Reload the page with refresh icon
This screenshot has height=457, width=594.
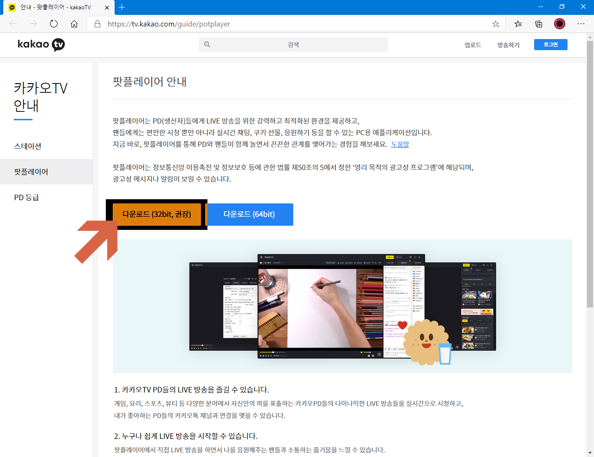pos(54,24)
